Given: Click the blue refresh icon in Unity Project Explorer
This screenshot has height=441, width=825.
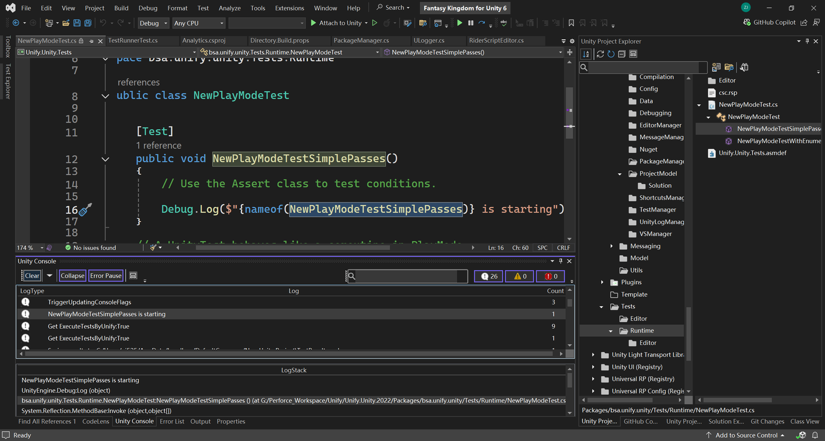Looking at the screenshot, I should (611, 54).
